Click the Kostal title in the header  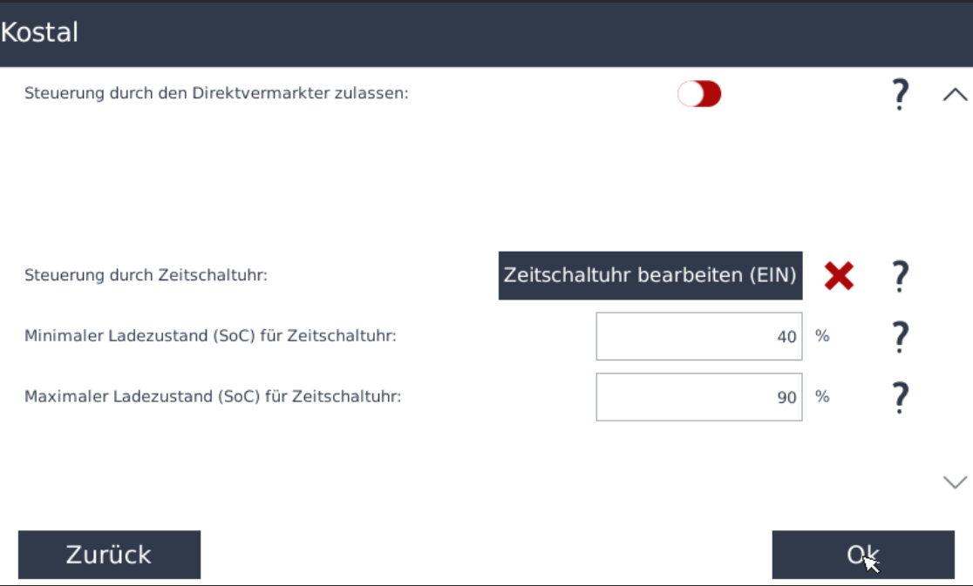click(x=40, y=33)
